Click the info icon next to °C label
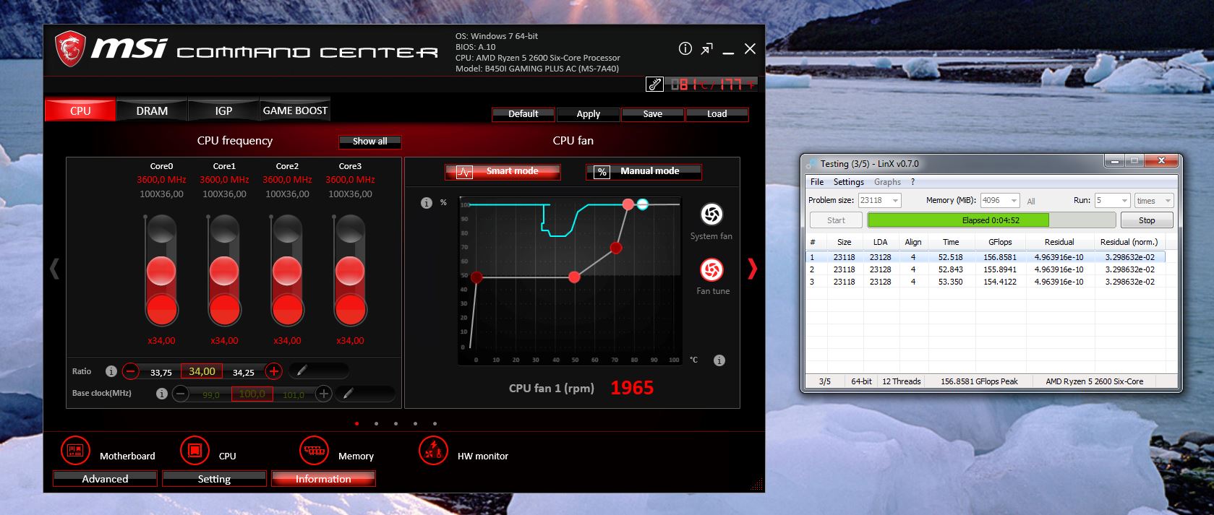The height and width of the screenshot is (515, 1214). (x=719, y=360)
